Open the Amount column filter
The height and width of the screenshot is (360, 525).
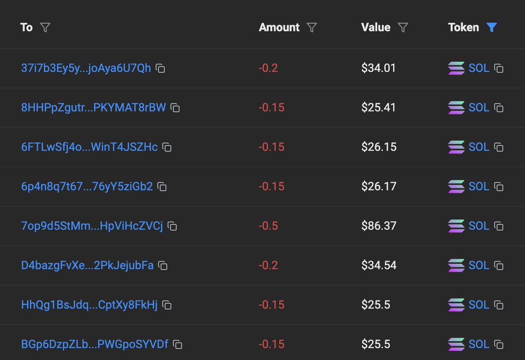[311, 28]
